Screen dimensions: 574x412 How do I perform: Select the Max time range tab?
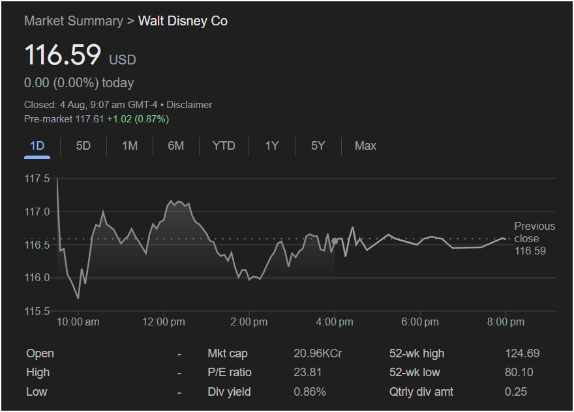tap(365, 146)
